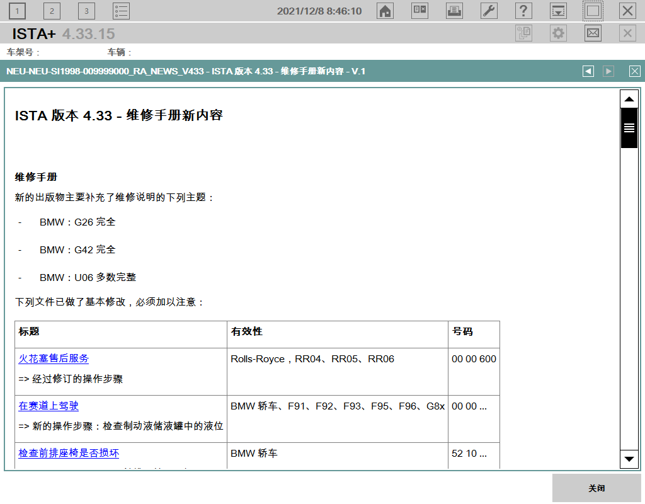Open the gear settings icon
This screenshot has width=645, height=504.
(x=558, y=33)
